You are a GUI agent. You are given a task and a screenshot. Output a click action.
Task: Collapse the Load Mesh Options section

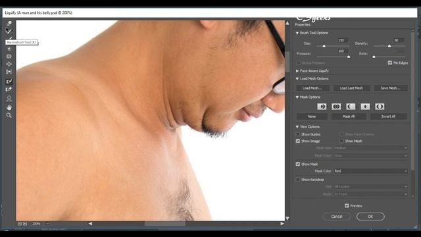297,79
